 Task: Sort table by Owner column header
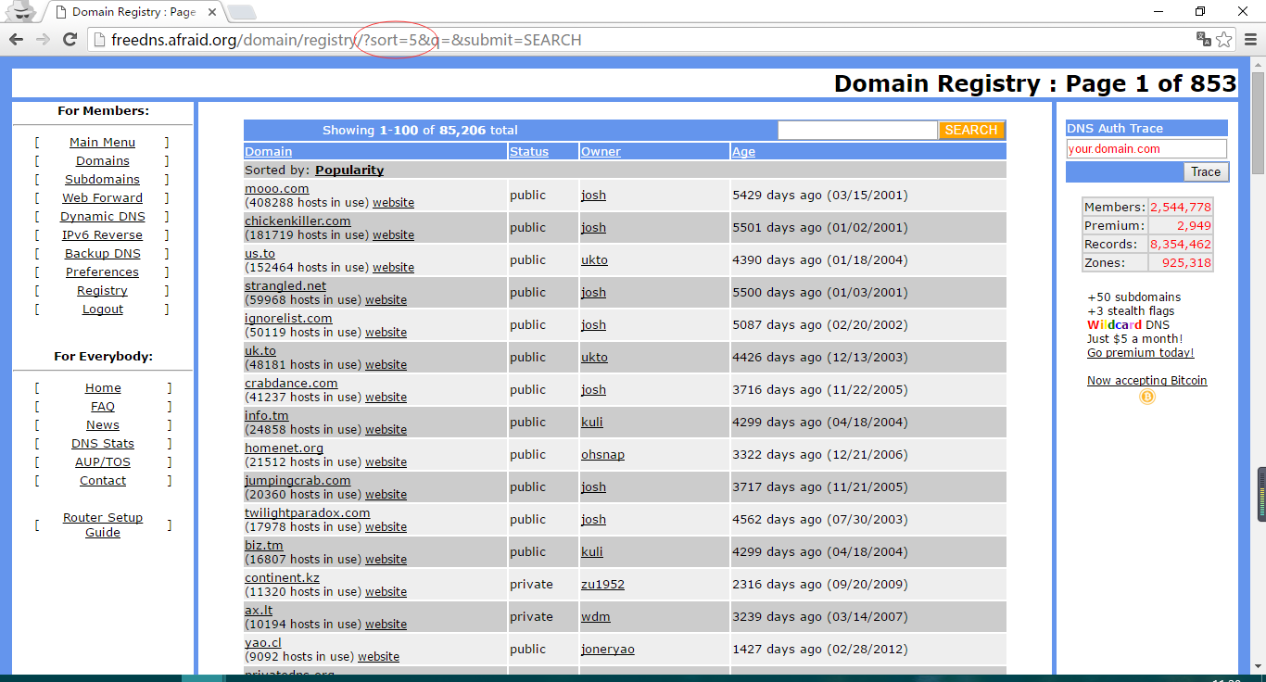601,152
